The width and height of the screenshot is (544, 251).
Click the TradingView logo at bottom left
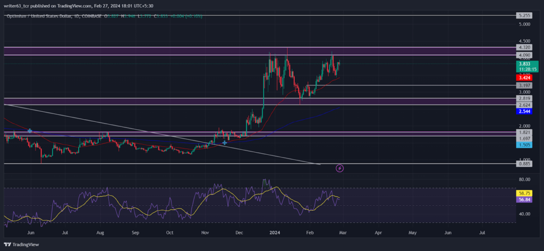[21, 245]
